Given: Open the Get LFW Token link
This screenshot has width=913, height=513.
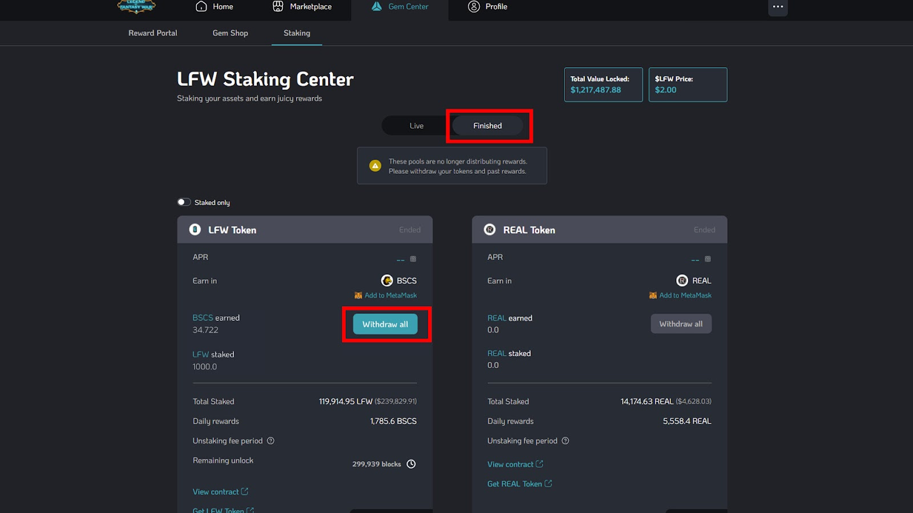Looking at the screenshot, I should 224,510.
